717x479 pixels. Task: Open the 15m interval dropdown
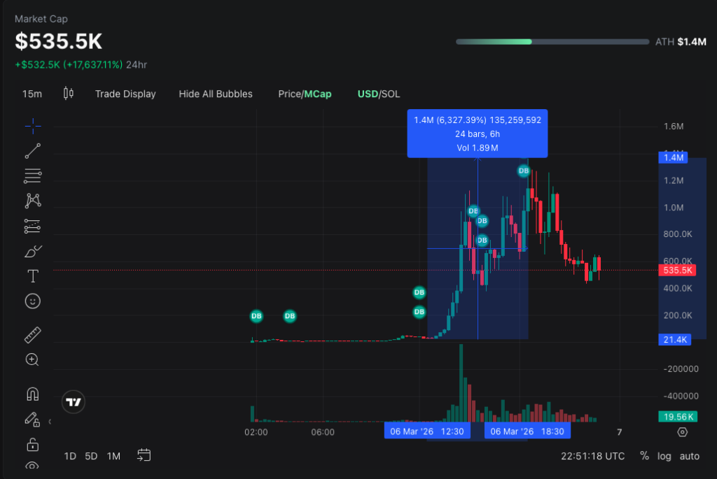tap(32, 94)
